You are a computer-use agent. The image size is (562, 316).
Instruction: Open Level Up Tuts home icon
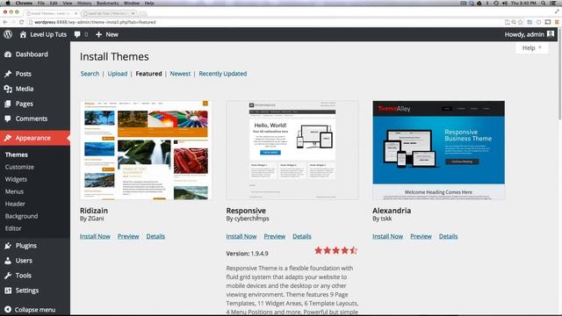pos(23,34)
